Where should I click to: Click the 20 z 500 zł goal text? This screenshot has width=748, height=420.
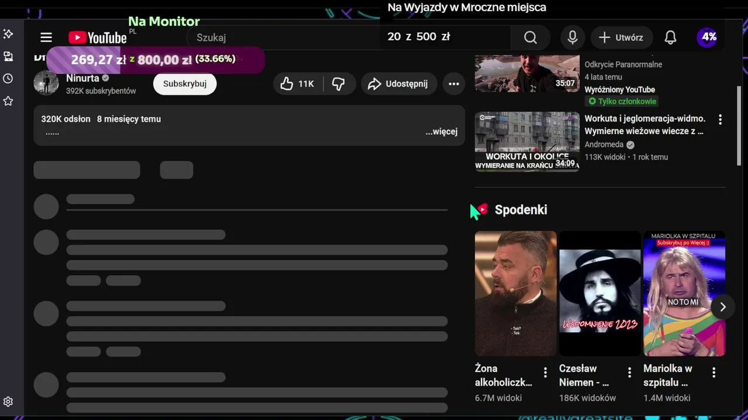point(418,37)
